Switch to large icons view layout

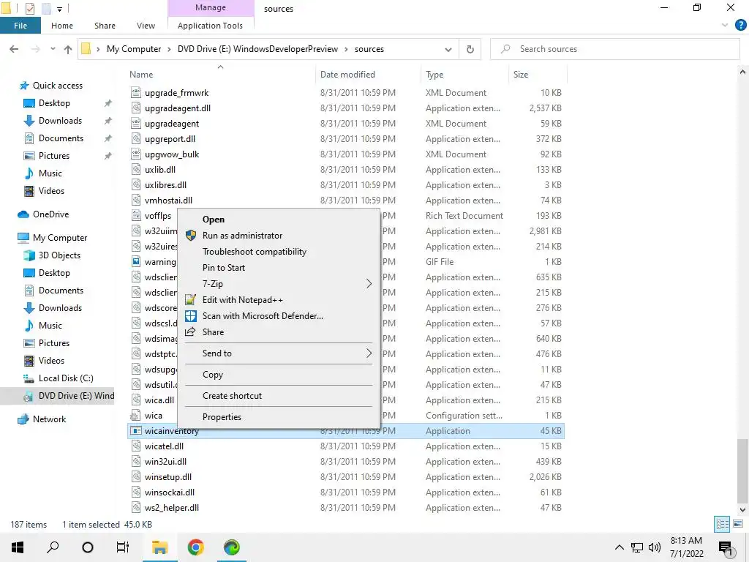pos(738,524)
